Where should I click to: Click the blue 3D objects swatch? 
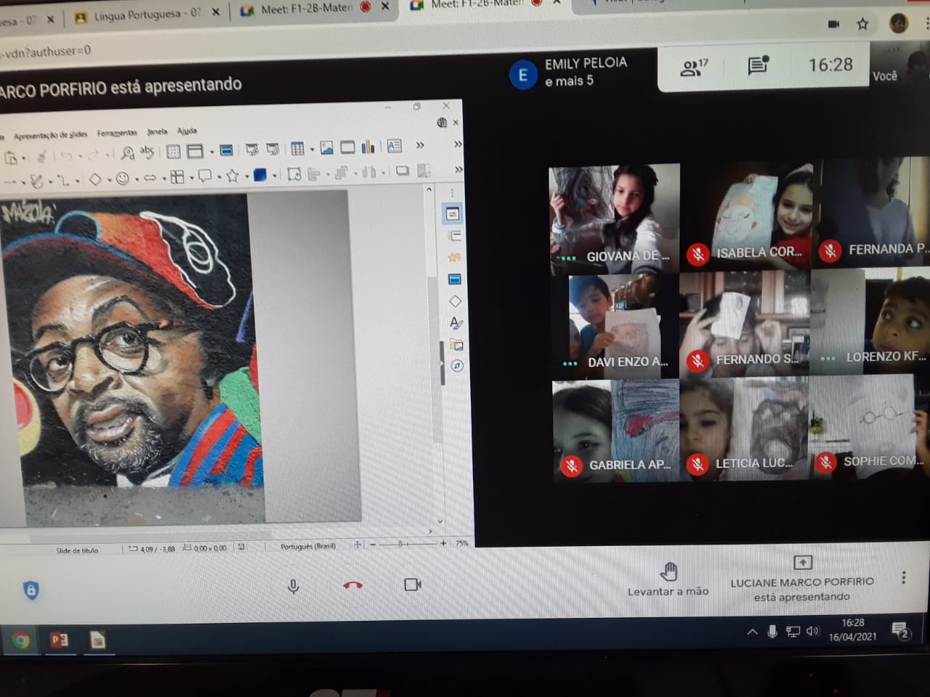tap(259, 174)
